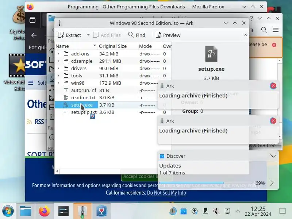
Task: Switch to Ark taskbar entry
Action: (x=82, y=211)
